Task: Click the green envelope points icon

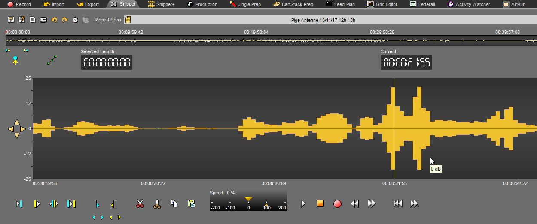Action: click(x=52, y=61)
